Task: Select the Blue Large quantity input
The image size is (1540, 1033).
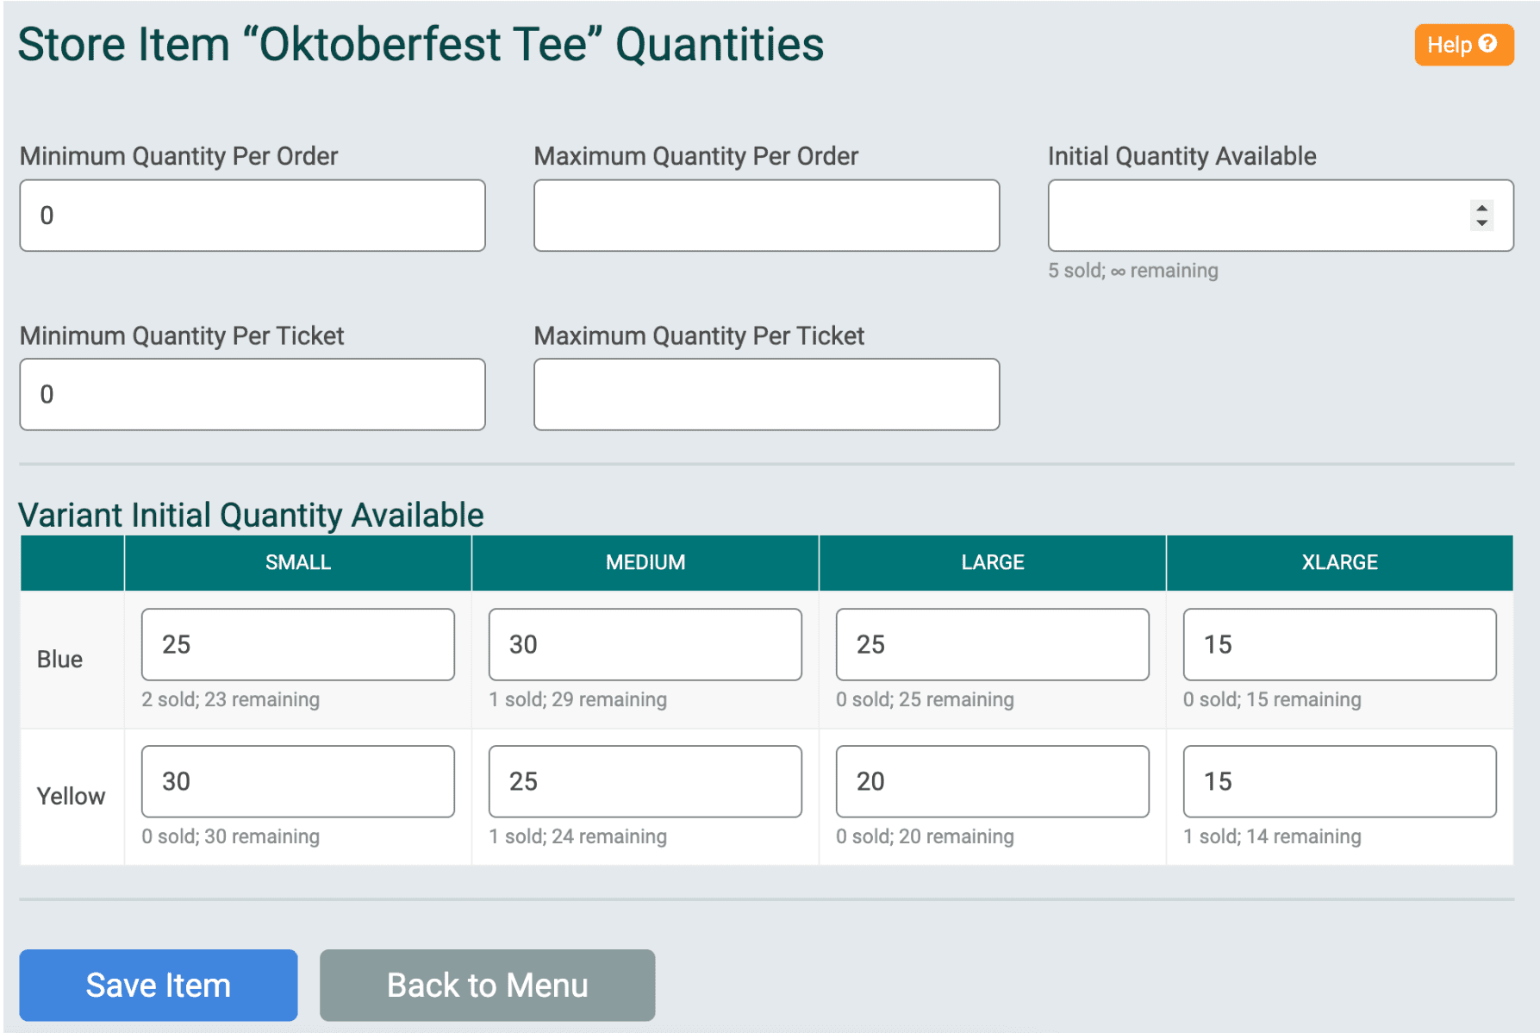Action: [992, 644]
